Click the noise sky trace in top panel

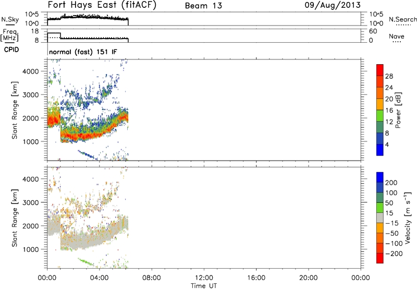(88, 18)
